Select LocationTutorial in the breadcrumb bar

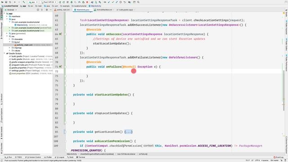point(10,6)
